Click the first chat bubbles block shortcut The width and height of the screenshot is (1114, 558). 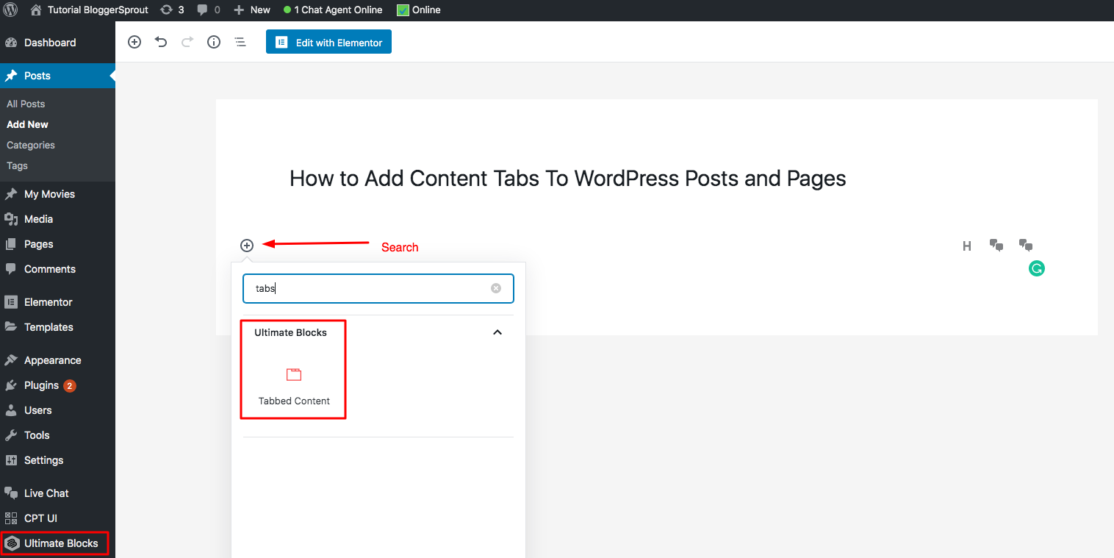tap(996, 246)
